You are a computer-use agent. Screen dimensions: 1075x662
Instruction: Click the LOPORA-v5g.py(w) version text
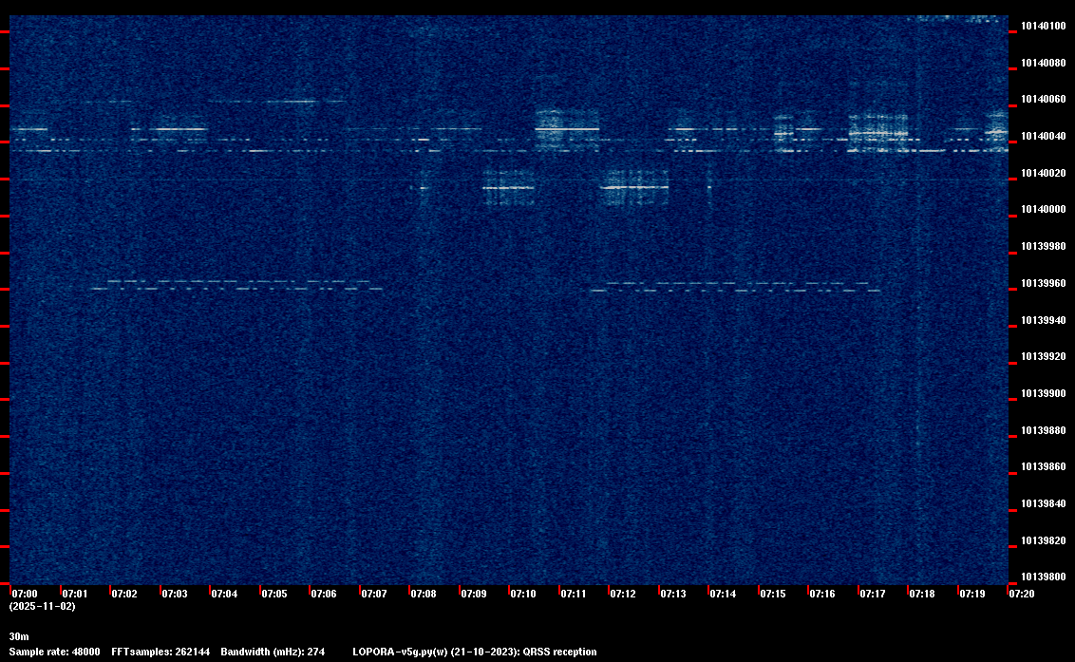click(x=401, y=652)
